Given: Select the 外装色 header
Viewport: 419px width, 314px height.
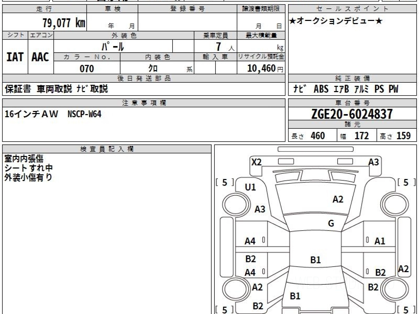Looking at the screenshot, I should click(124, 35).
